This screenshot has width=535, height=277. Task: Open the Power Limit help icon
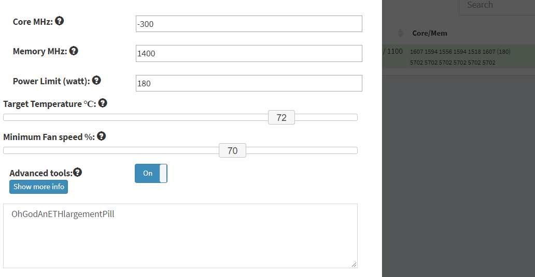96,80
